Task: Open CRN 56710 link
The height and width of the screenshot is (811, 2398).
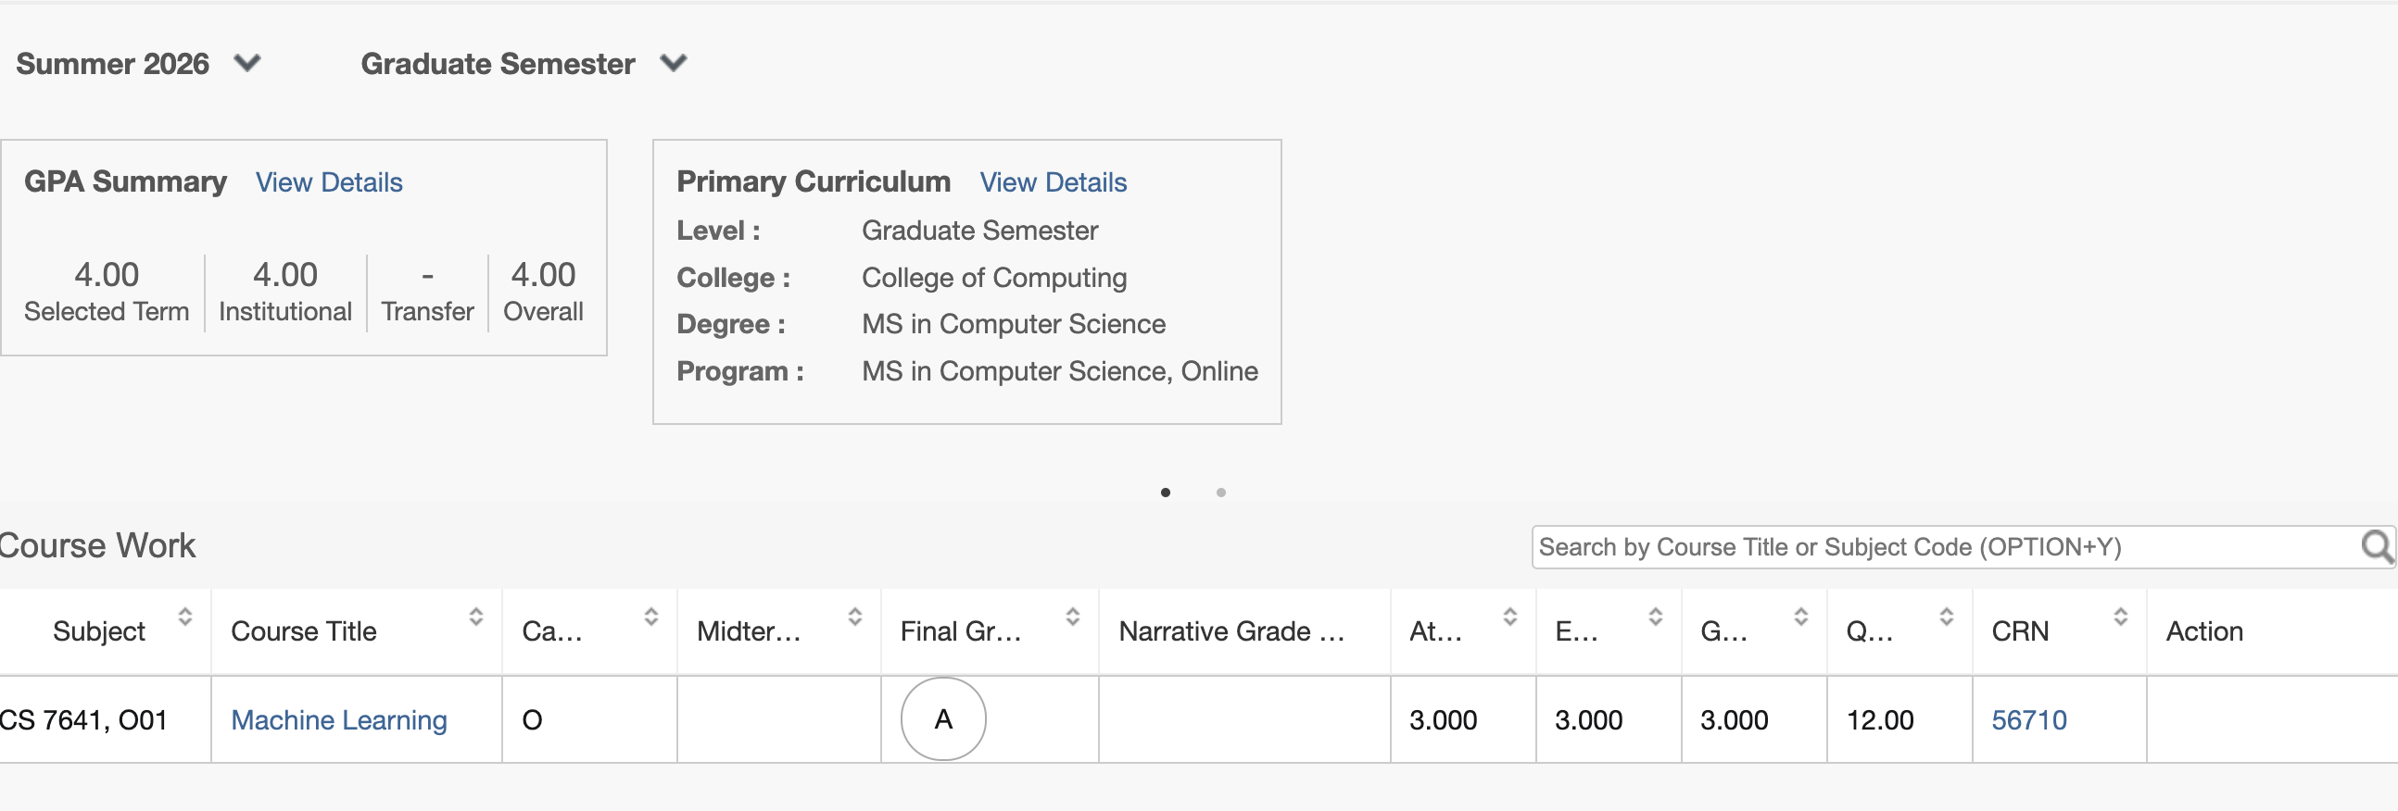Action: click(2028, 720)
